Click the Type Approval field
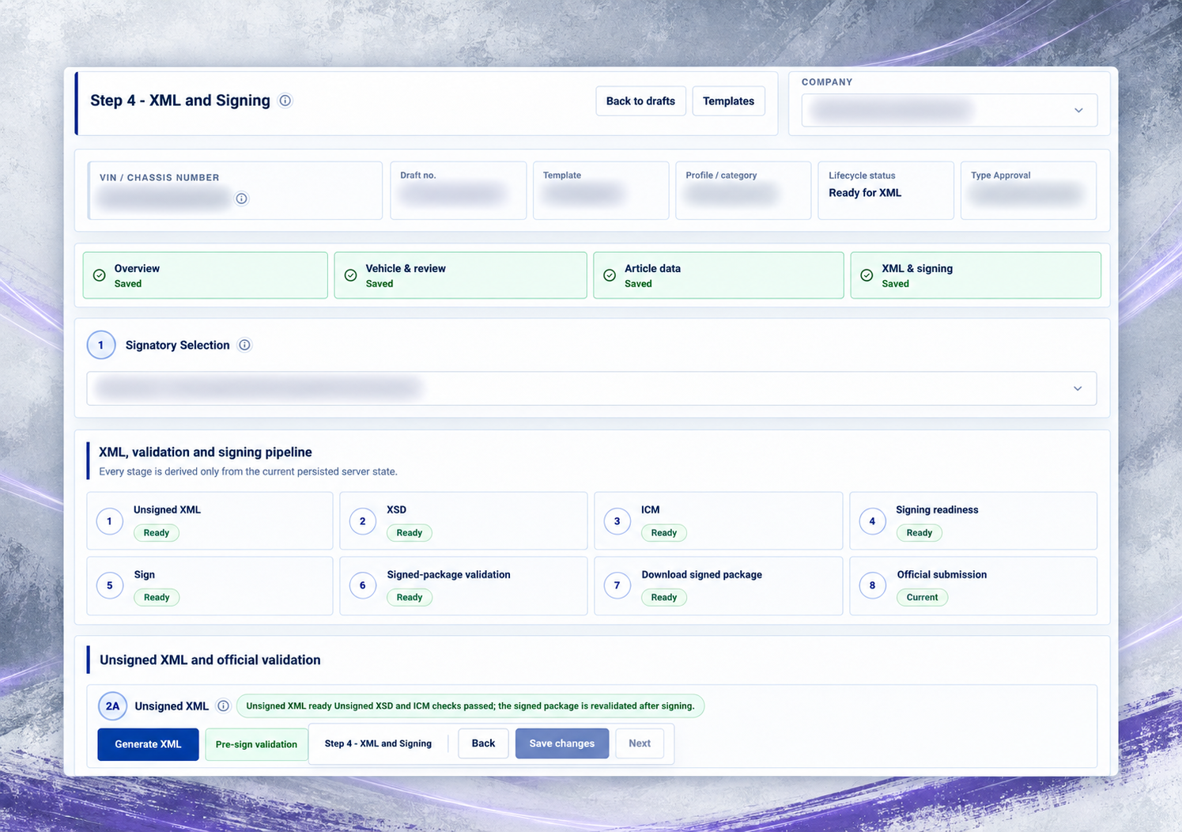 coord(1029,191)
